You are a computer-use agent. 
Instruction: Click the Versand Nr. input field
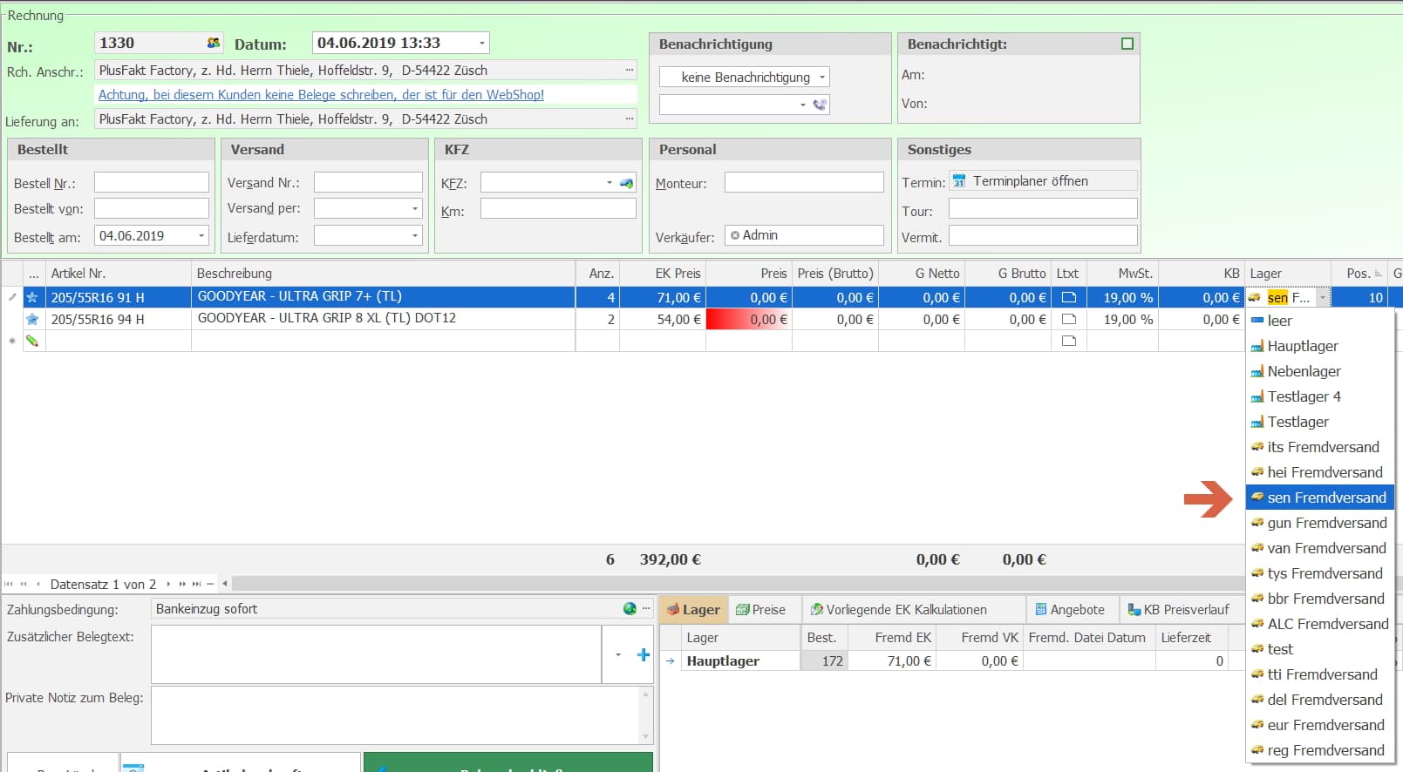(368, 182)
